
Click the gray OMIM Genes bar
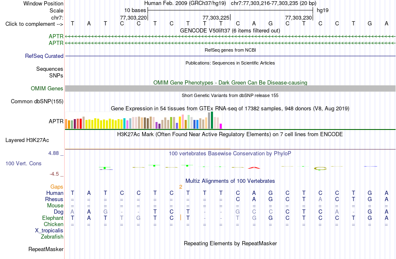pyautogui.click(x=231, y=89)
